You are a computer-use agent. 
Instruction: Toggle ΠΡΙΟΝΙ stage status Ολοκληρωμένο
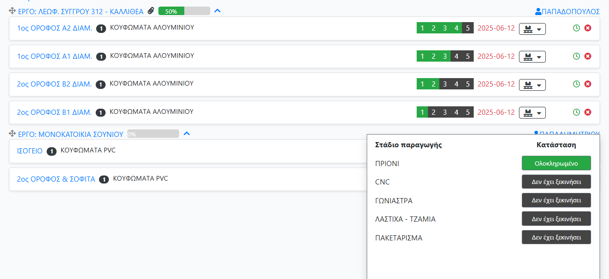coord(556,163)
